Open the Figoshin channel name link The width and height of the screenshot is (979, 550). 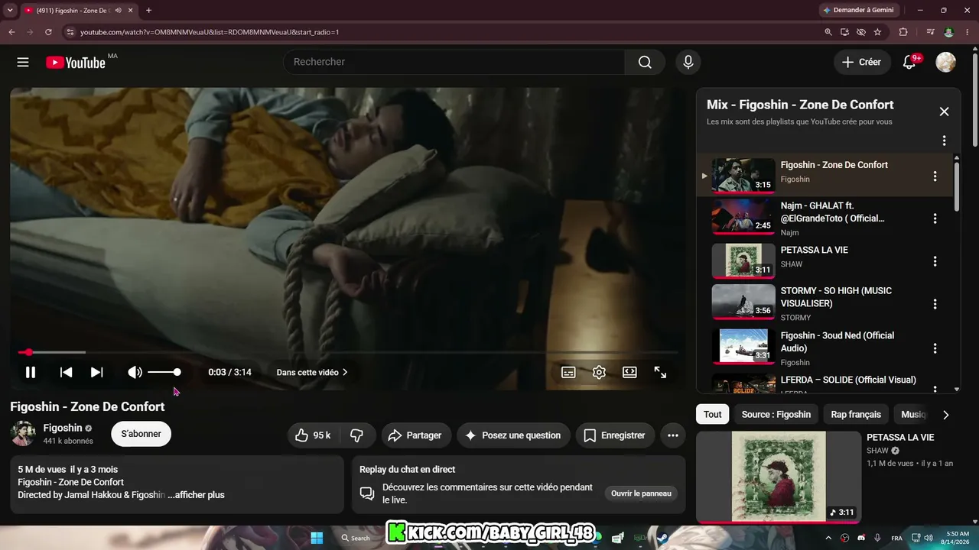[63, 428]
